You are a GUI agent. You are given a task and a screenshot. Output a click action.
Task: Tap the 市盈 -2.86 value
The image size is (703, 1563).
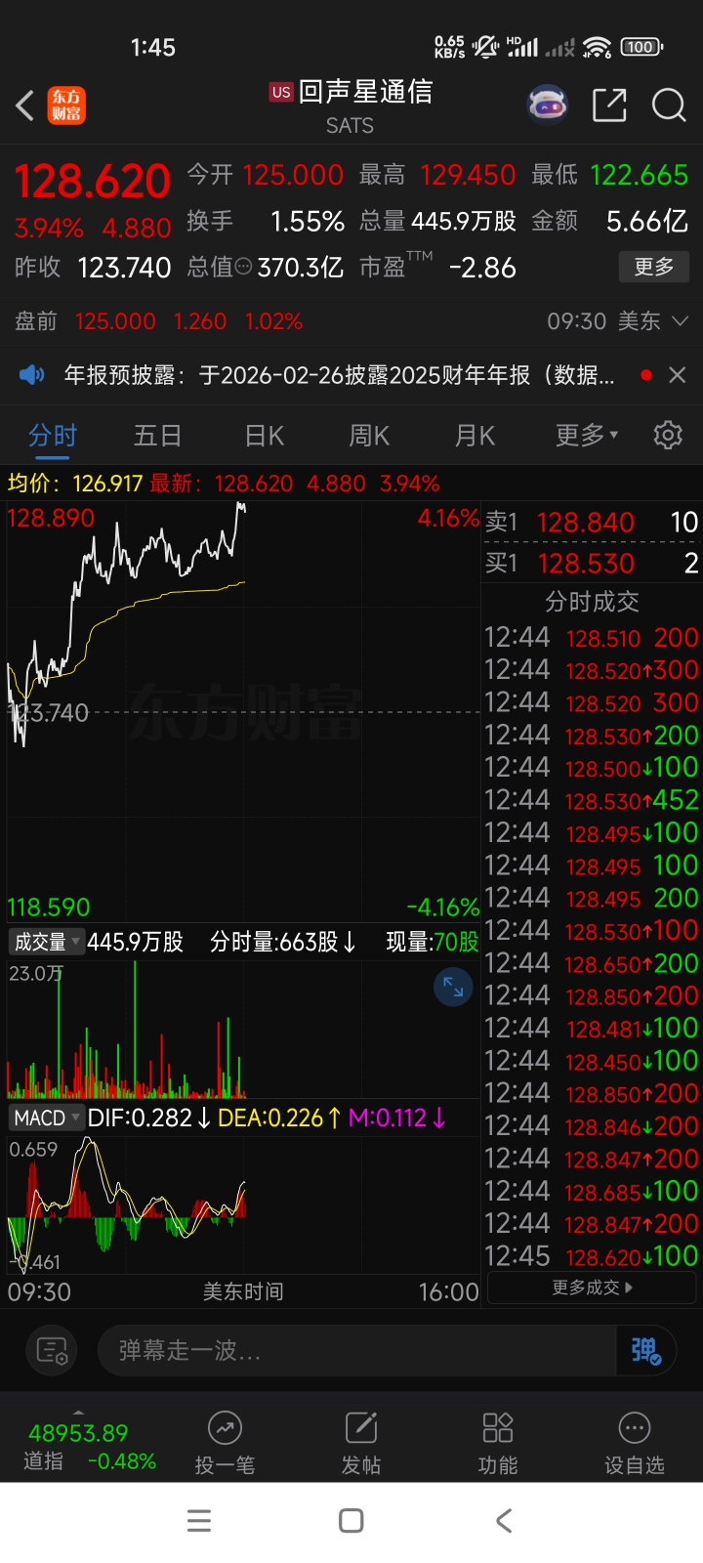tap(482, 268)
